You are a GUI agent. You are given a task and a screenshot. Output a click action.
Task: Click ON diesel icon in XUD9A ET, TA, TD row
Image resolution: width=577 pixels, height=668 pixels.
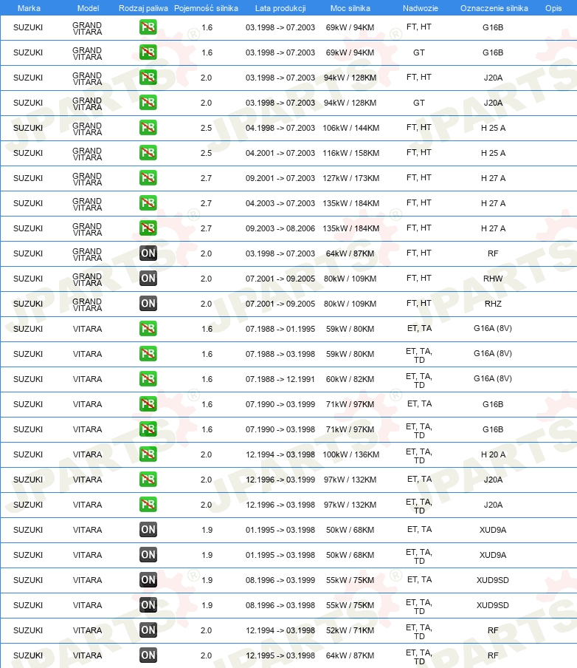[x=148, y=555]
